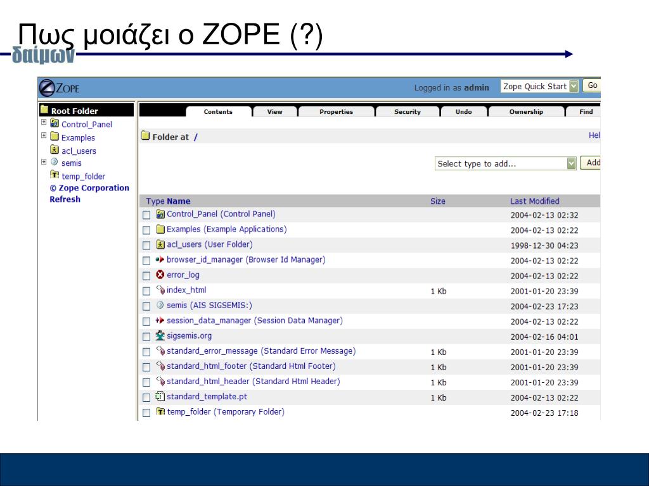The height and width of the screenshot is (486, 649).
Task: Click semis icon in tree sidebar
Action: [55, 162]
